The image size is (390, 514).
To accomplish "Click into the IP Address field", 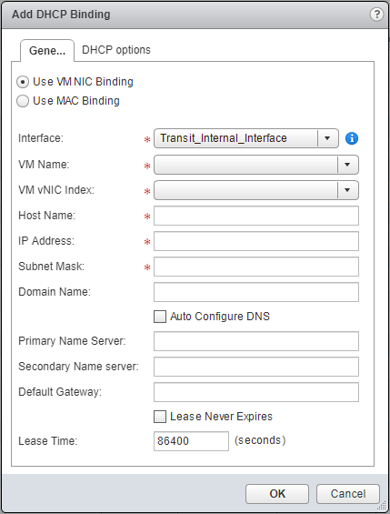I will point(256,241).
